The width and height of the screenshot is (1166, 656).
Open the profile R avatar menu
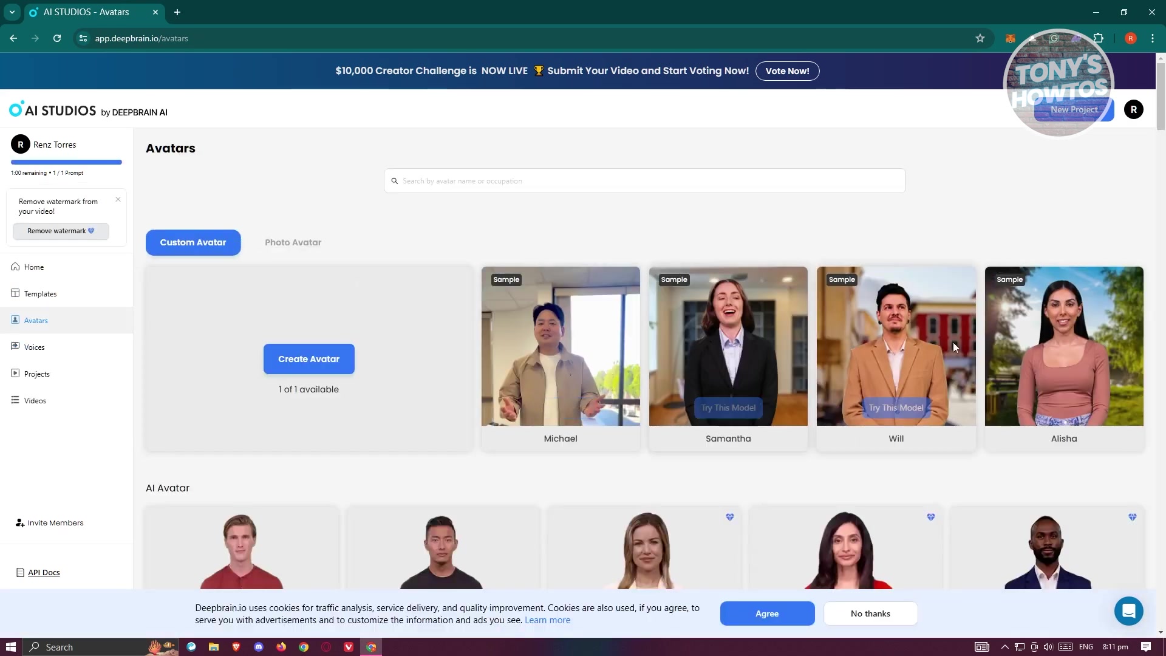pyautogui.click(x=1133, y=109)
